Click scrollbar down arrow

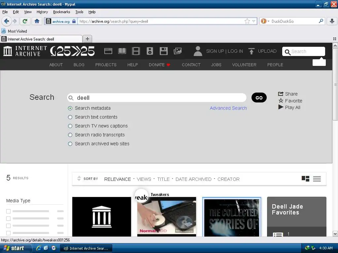(x=335, y=234)
